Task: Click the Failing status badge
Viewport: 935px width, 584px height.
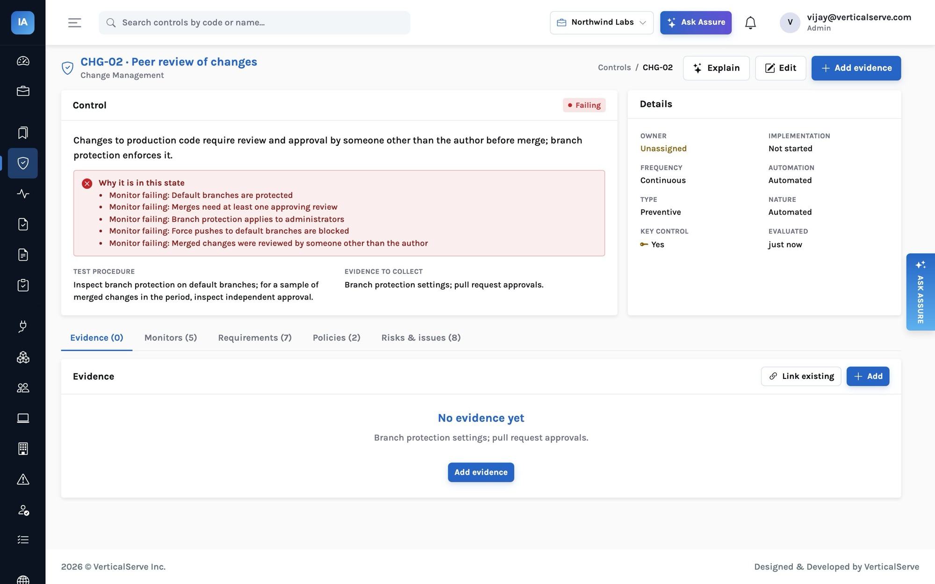Action: [584, 105]
